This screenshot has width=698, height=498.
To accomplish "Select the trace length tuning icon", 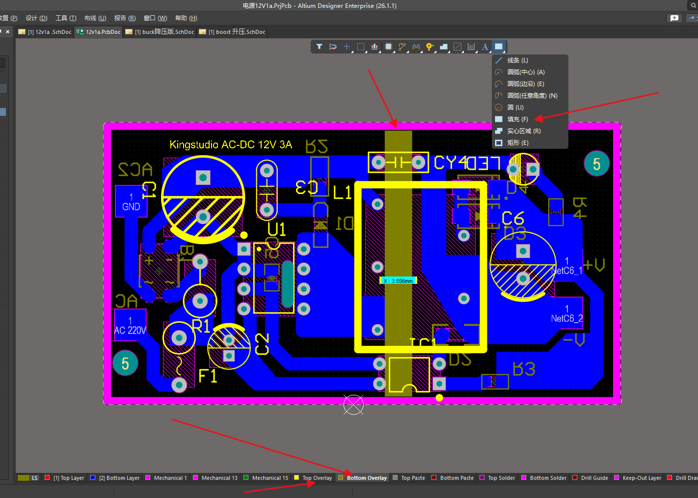I will click(x=416, y=47).
